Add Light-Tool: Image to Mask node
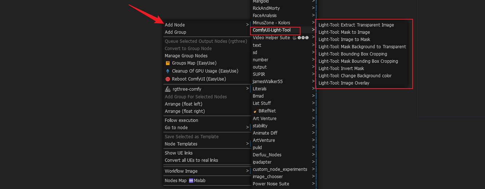Screen dimensions: 485x189 [x=363, y=40]
